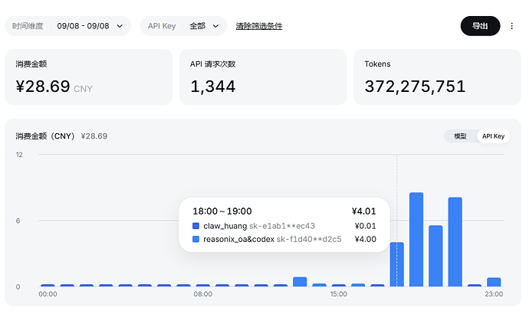Select the 20:00 bar in chart
Viewport: 529px width, 314px height.
[435, 256]
